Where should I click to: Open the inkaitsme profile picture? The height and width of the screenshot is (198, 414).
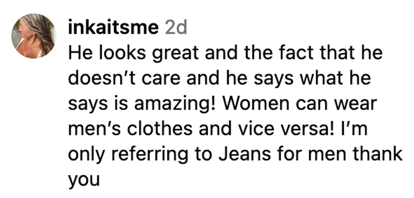33,36
